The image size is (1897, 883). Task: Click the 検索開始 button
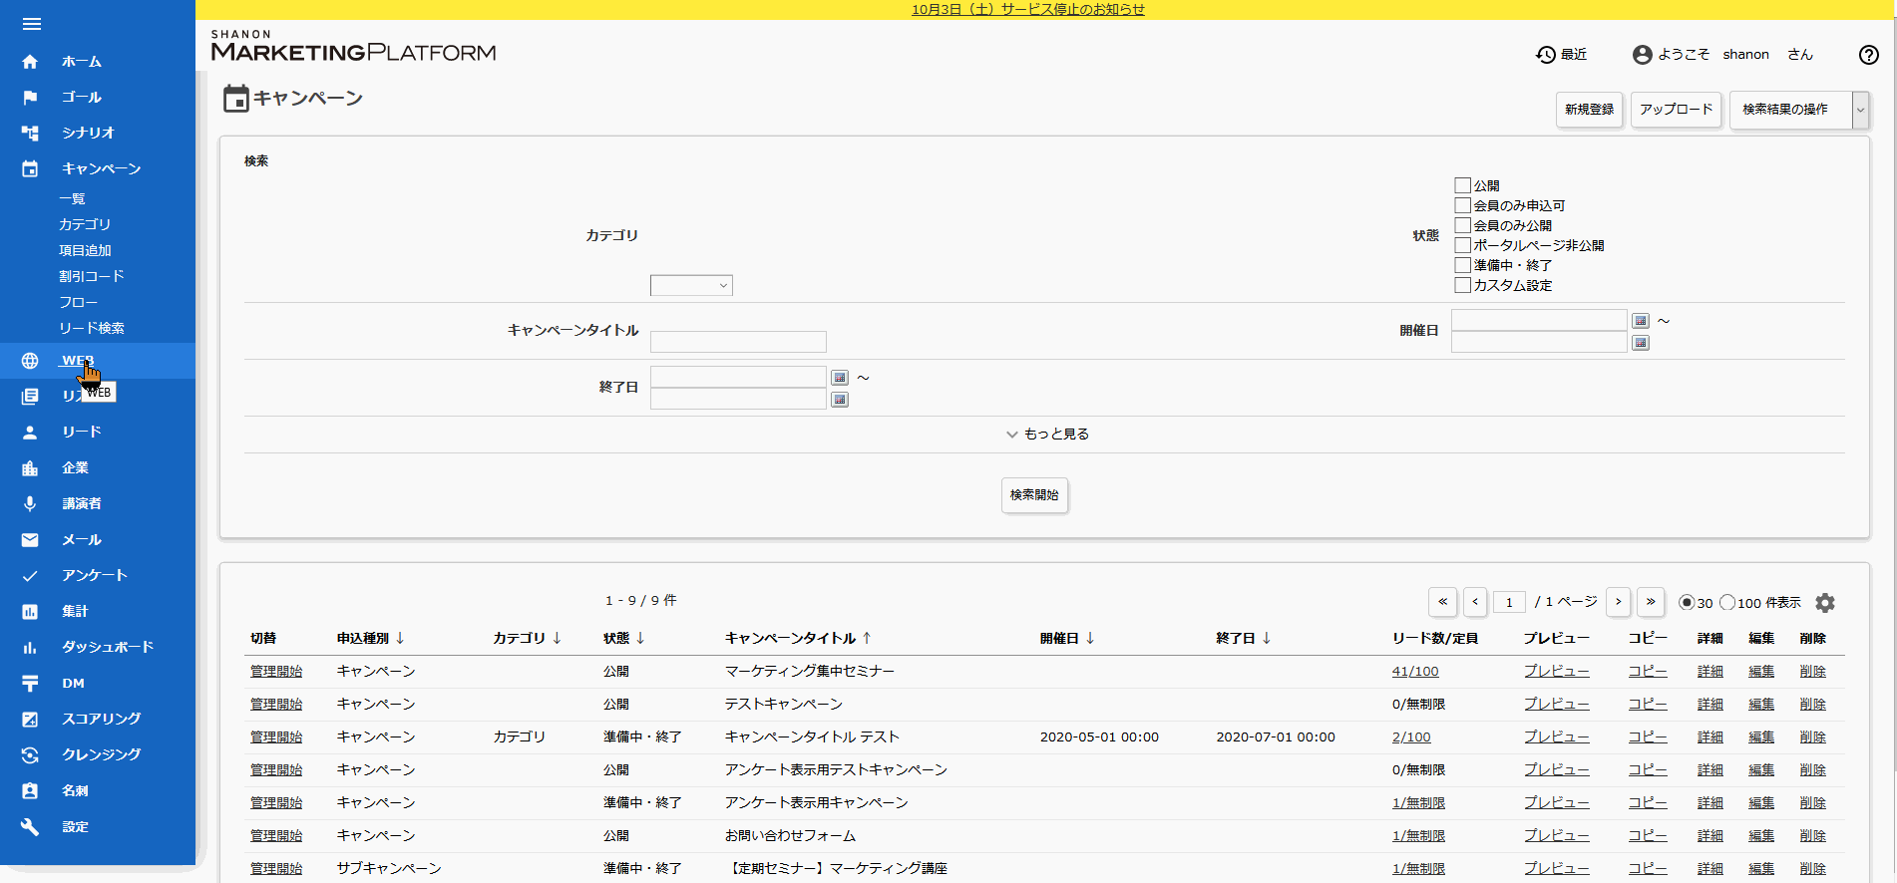[1034, 495]
